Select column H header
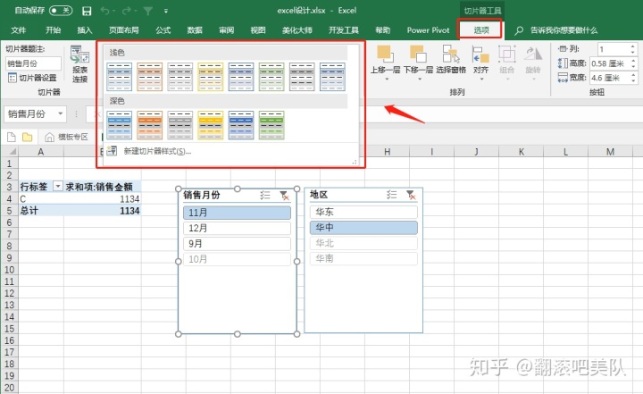Viewport: 643px width, 394px height. tap(387, 152)
